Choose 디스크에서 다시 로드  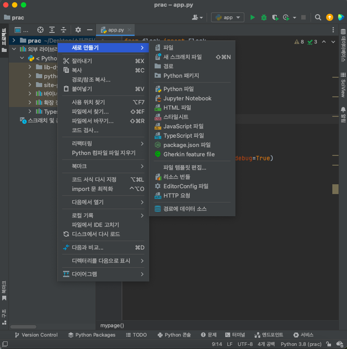[x=103, y=234]
